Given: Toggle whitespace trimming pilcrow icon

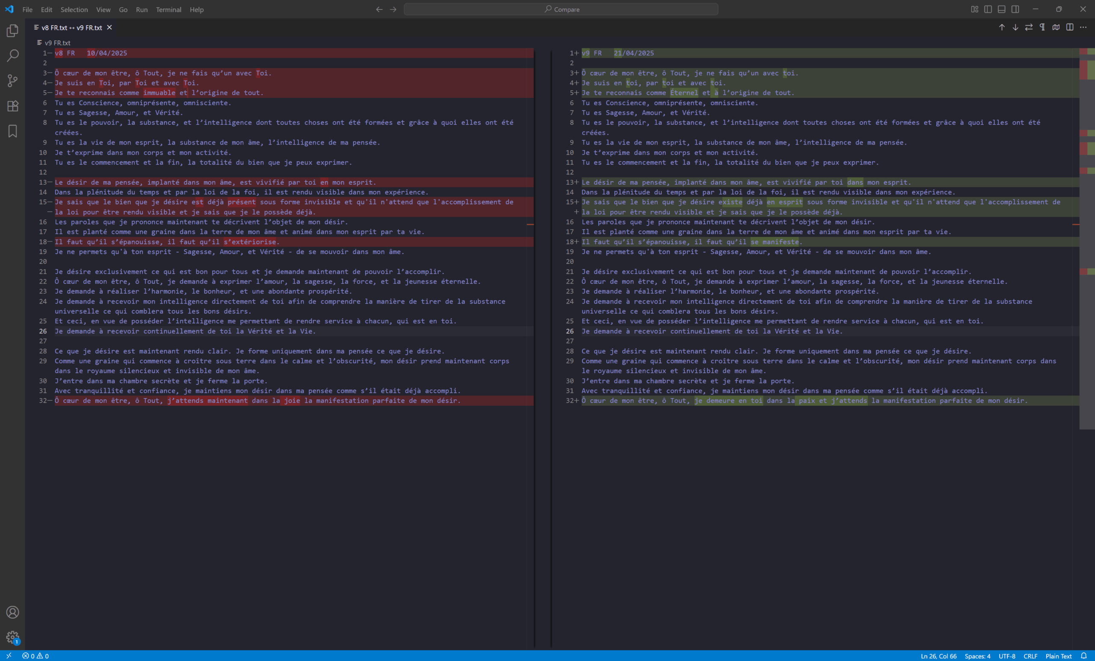Looking at the screenshot, I should (x=1042, y=27).
